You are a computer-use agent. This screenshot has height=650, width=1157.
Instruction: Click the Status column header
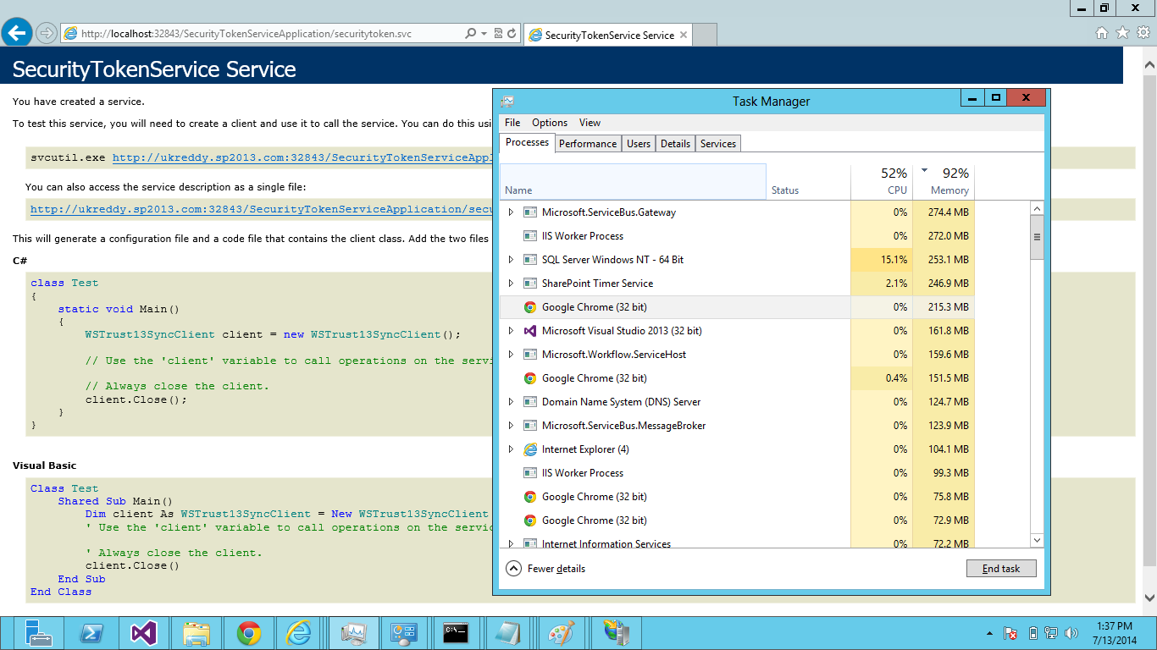pos(808,181)
